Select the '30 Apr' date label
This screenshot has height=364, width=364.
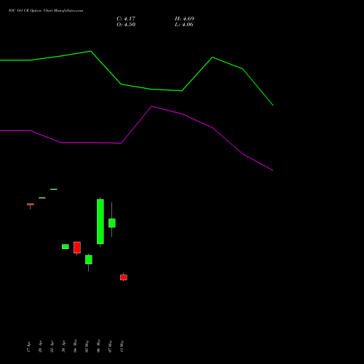click(63, 347)
